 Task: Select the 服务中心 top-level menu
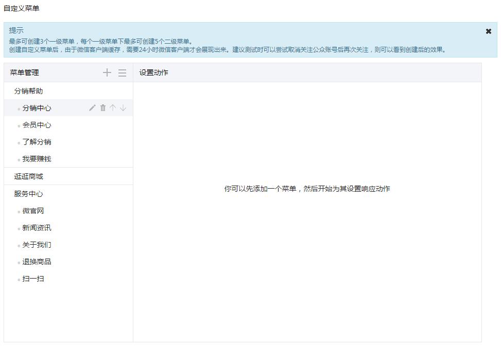pyautogui.click(x=29, y=194)
